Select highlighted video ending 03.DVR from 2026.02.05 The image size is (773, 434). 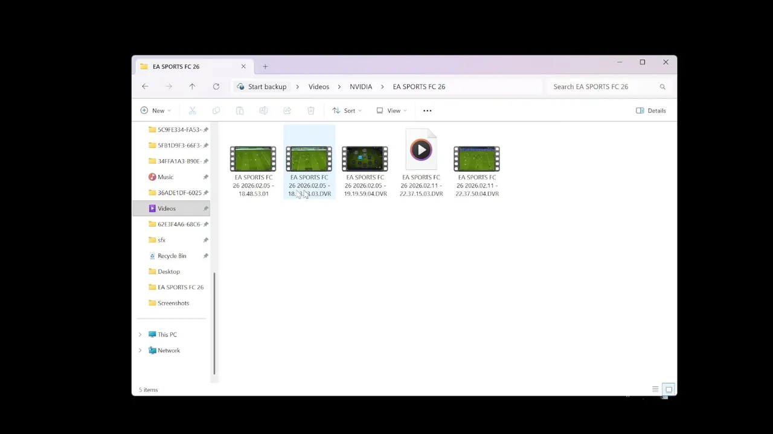coord(309,163)
